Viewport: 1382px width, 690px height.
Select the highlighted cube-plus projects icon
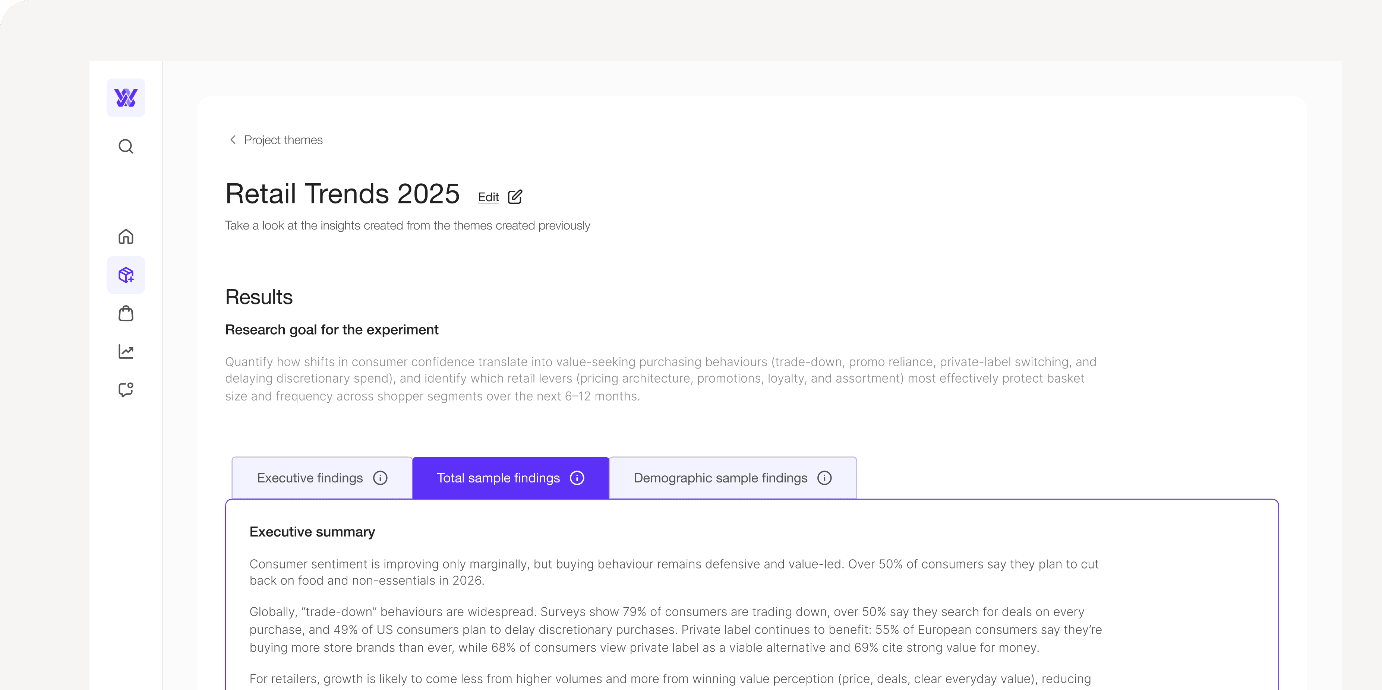pos(126,275)
